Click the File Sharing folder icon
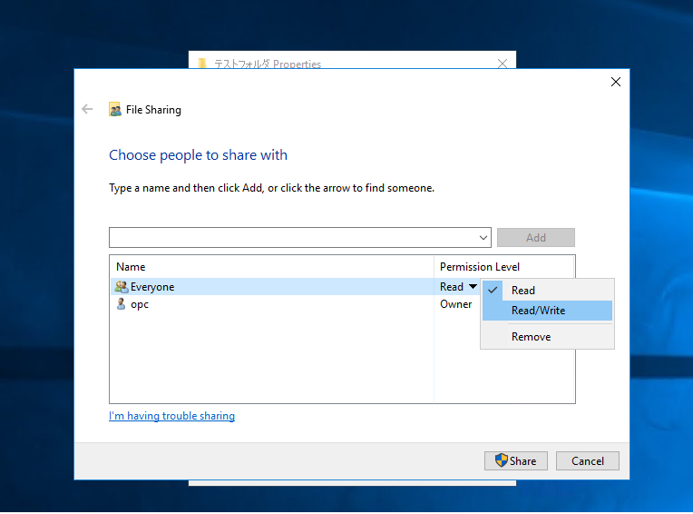693x514 pixels. coord(115,109)
